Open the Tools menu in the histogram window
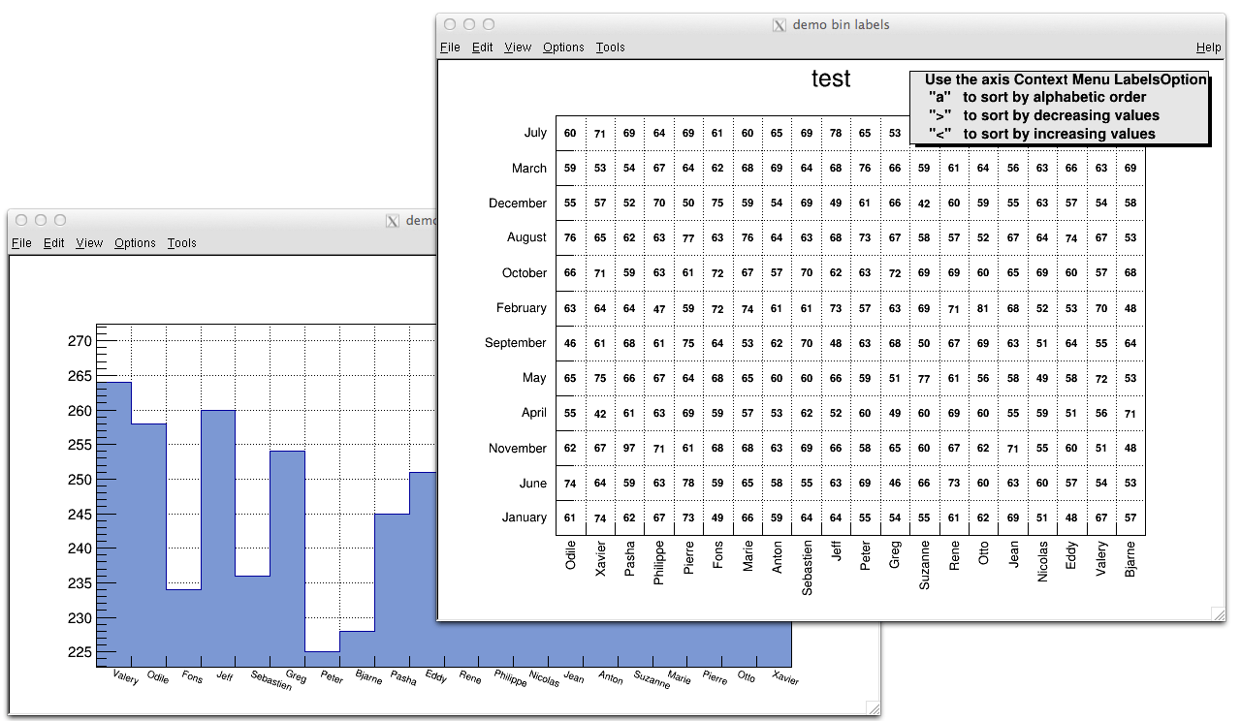 180,243
